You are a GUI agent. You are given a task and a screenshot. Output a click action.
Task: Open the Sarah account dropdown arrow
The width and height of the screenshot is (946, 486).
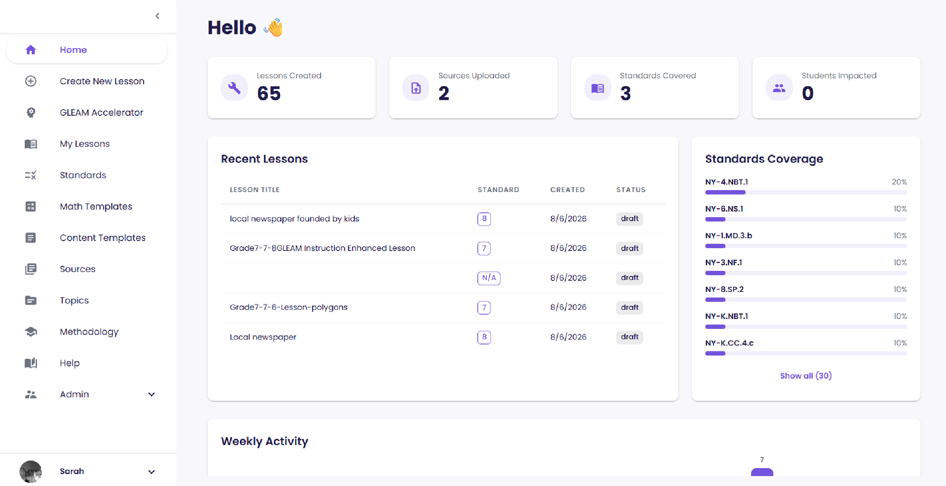tap(152, 472)
